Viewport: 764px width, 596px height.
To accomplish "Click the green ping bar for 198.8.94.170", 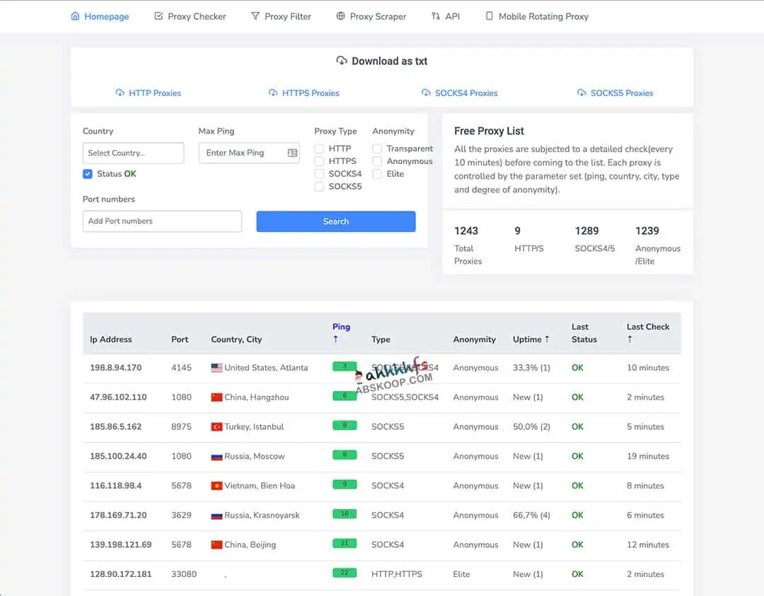I will 345,366.
